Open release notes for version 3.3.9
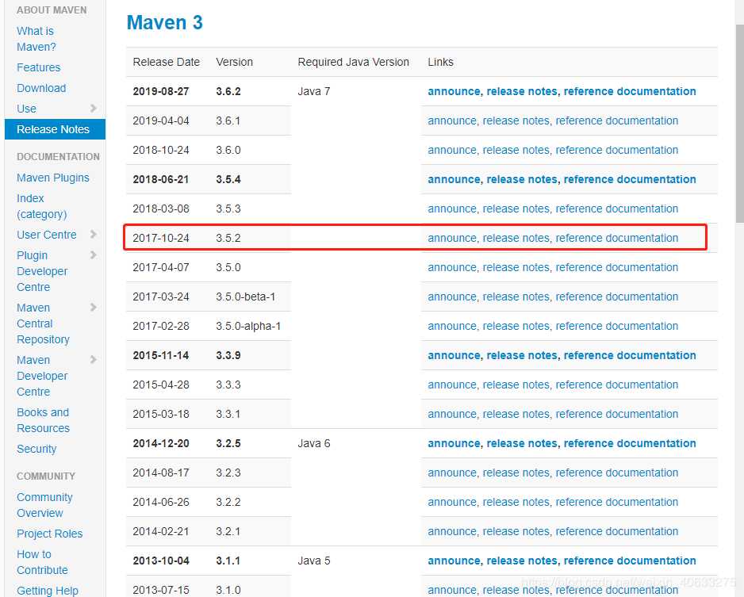Viewport: 744px width, 597px height. click(x=521, y=356)
